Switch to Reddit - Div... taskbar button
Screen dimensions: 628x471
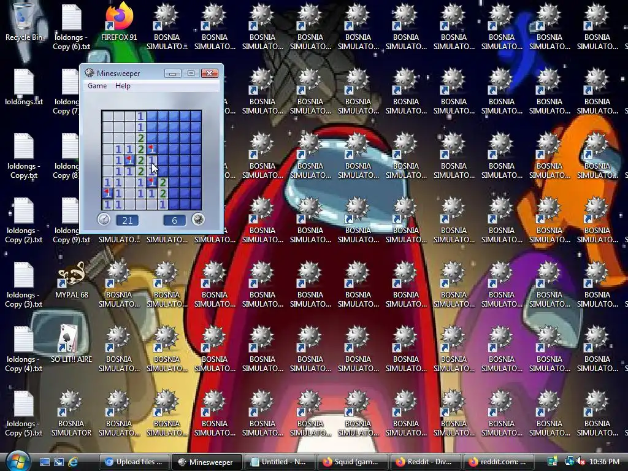(424, 462)
